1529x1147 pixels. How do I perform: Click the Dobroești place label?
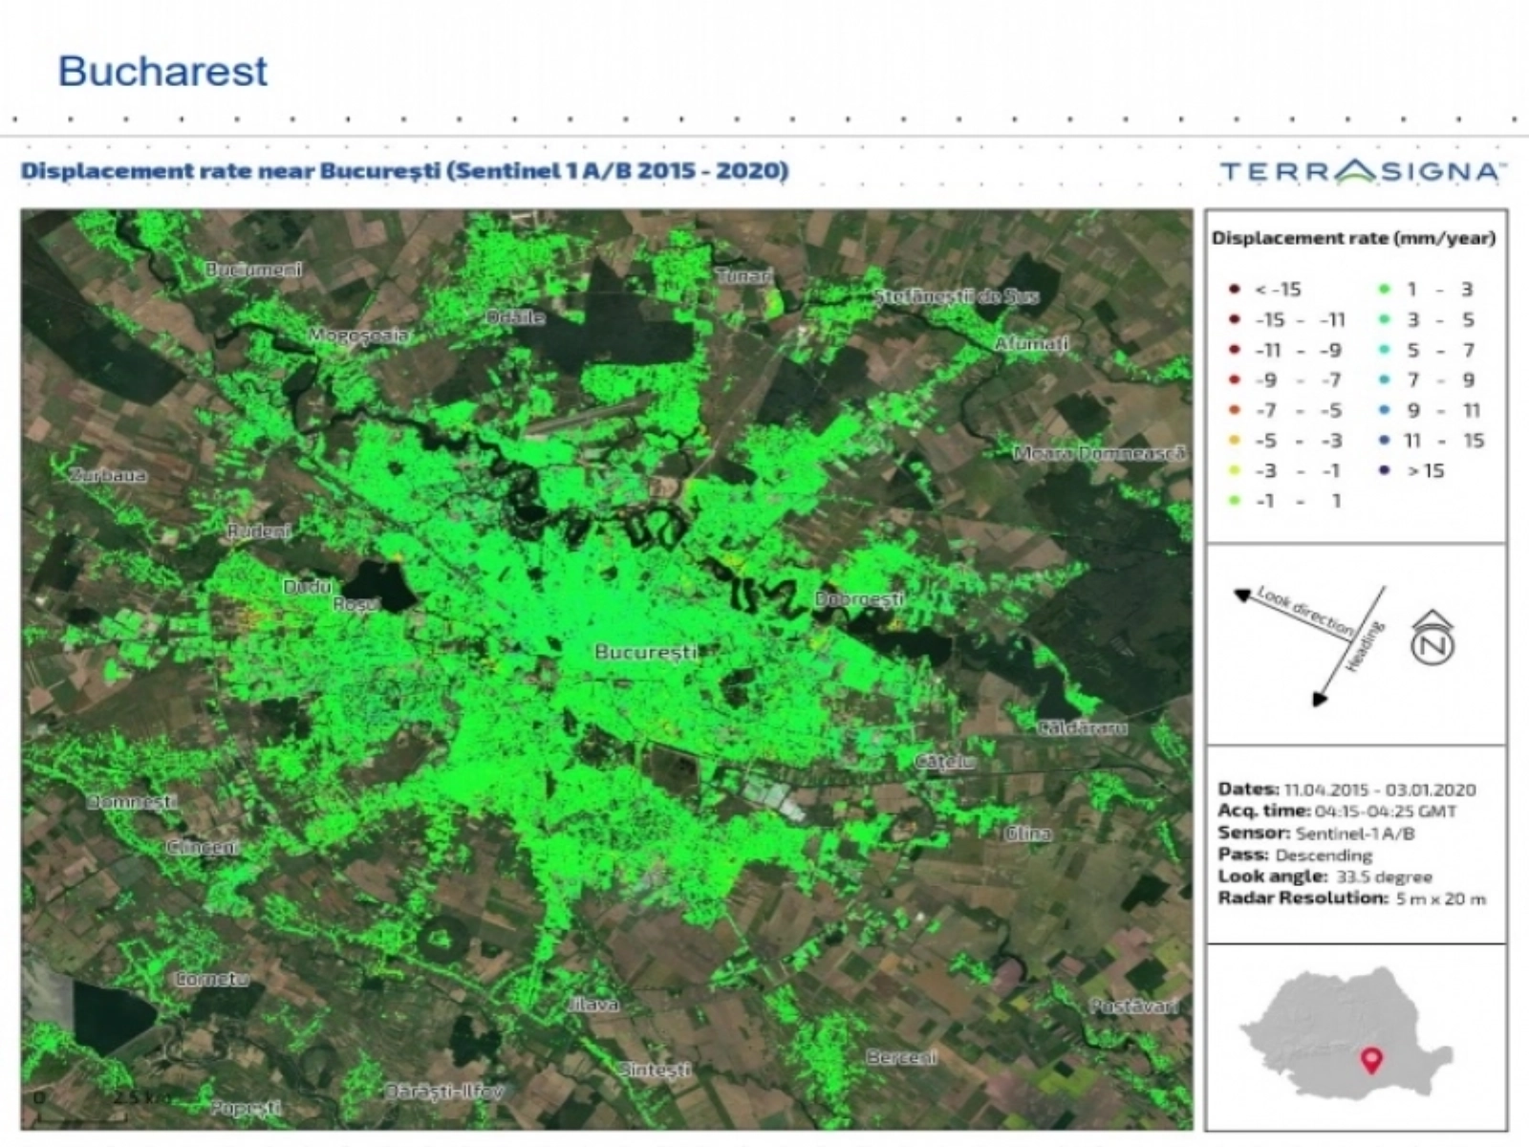coord(859,599)
